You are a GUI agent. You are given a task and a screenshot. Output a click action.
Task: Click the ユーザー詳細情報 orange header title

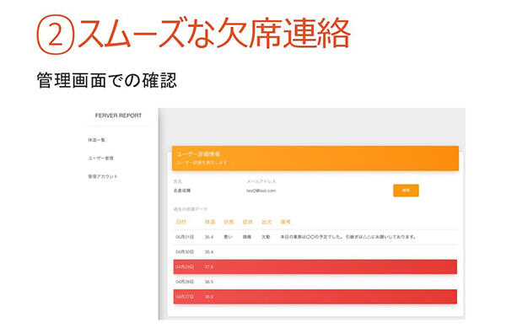[198, 154]
